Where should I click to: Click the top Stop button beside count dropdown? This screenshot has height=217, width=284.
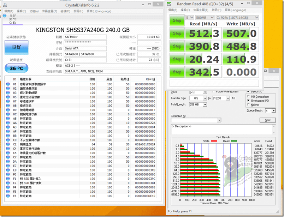pos(177,20)
